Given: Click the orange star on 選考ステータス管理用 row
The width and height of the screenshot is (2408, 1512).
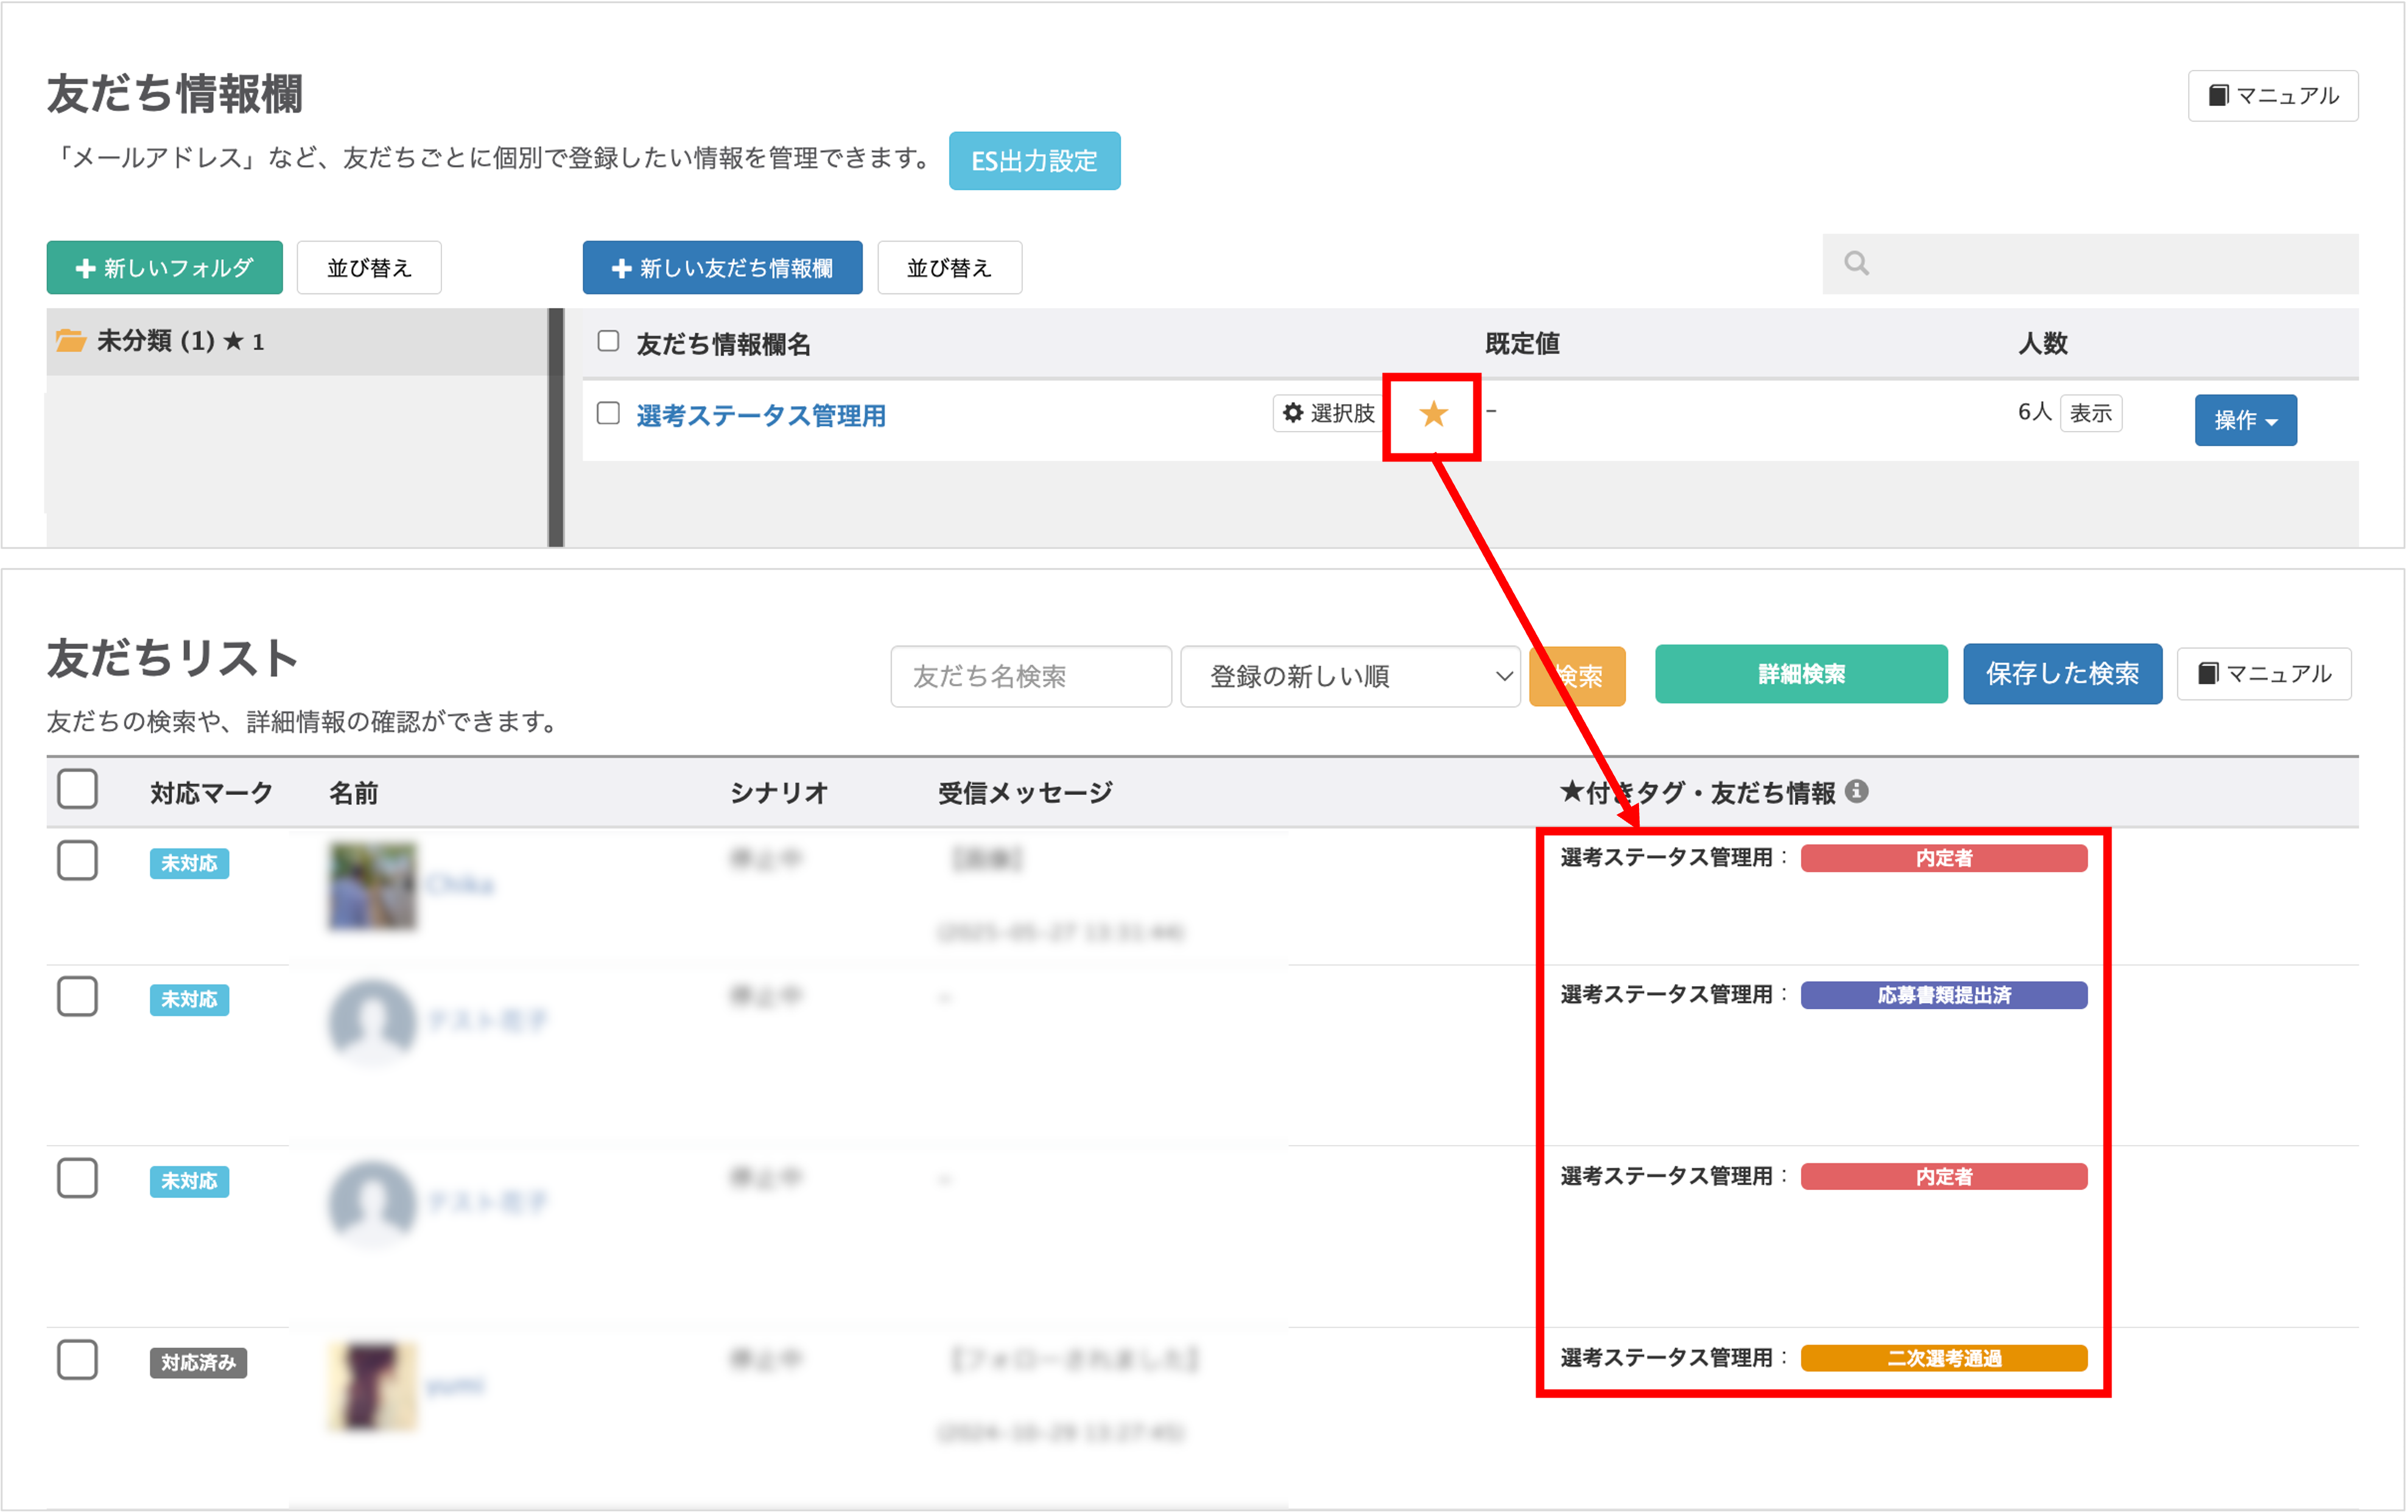Looking at the screenshot, I should click(x=1433, y=414).
